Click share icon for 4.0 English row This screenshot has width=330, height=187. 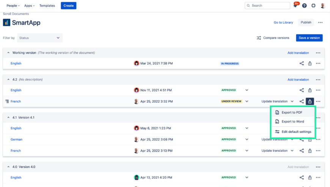pos(302,178)
